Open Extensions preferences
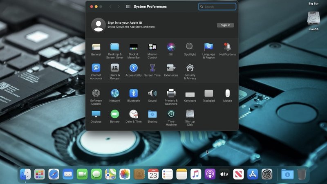Viewport: 327px width, 184px height. (x=171, y=70)
